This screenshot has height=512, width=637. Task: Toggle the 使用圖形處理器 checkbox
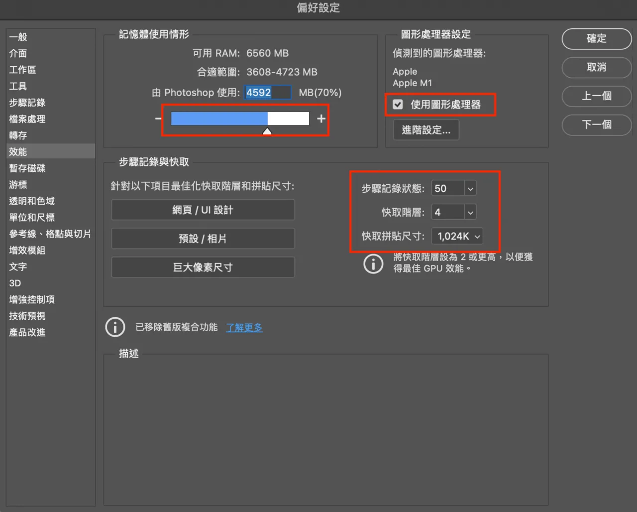pyautogui.click(x=398, y=105)
